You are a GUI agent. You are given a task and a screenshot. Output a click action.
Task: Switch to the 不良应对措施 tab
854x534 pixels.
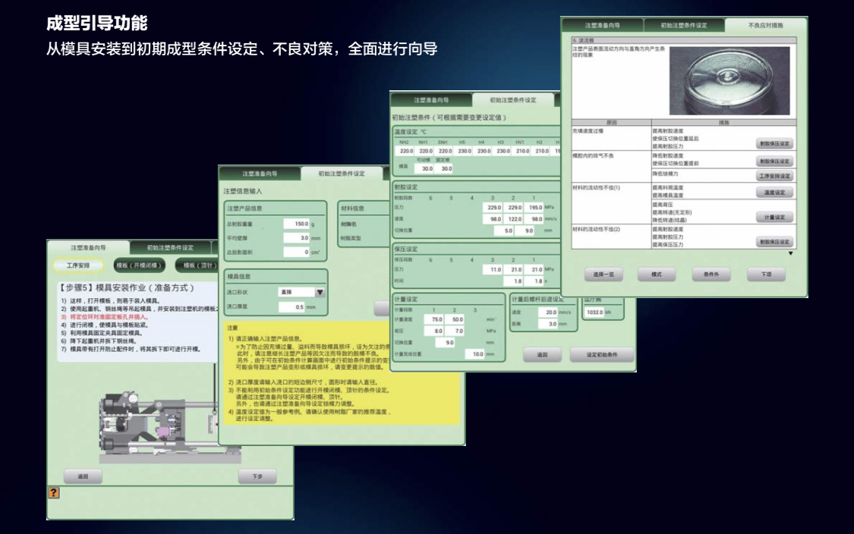click(765, 25)
